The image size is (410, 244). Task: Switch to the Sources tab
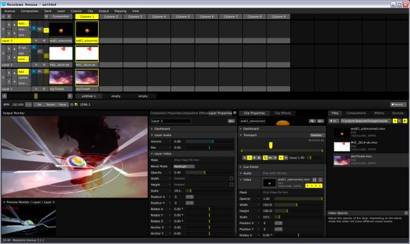coord(398,113)
